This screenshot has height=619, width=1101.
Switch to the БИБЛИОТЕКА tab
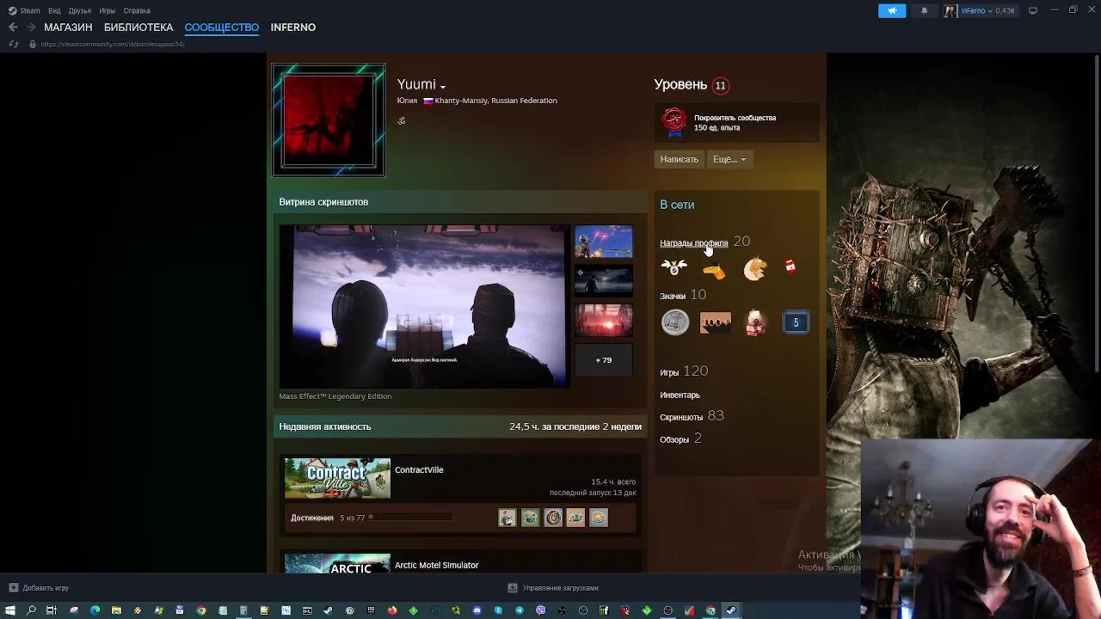tap(138, 28)
